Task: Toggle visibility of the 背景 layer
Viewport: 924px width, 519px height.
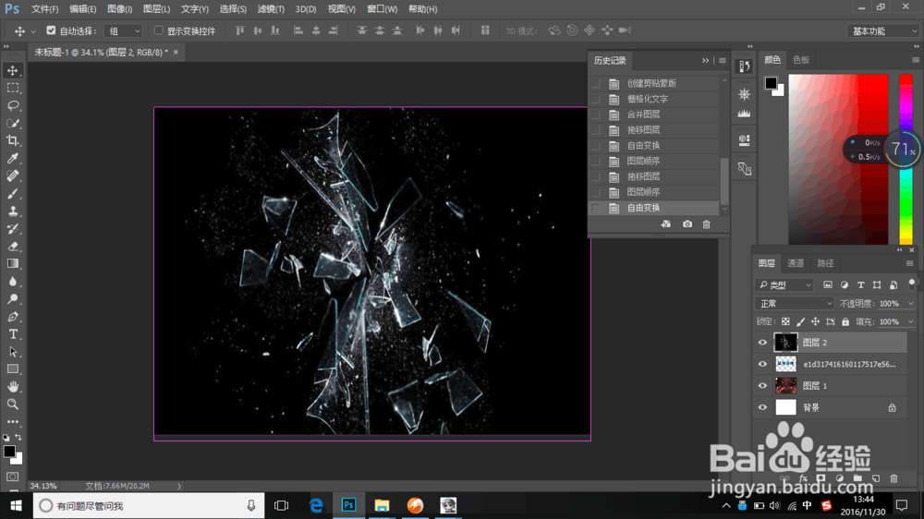Action: 762,407
